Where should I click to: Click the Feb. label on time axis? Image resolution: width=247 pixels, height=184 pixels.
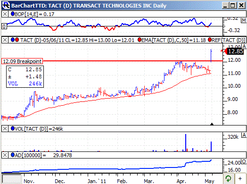tap(122, 181)
